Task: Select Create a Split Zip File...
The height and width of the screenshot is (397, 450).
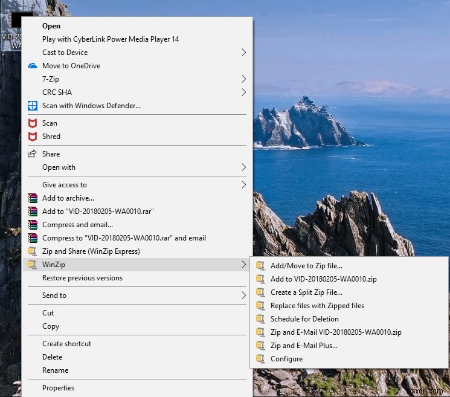Action: pyautogui.click(x=349, y=292)
